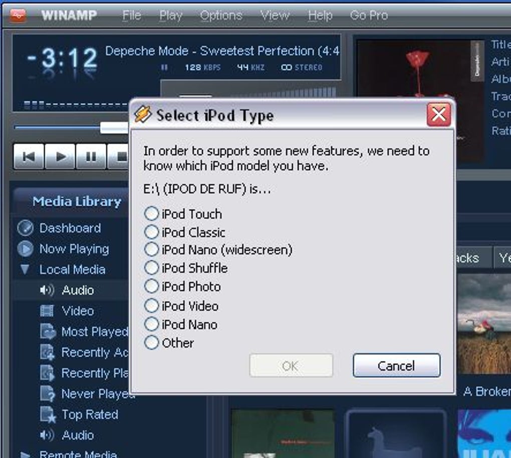Click the llama placeholder album thumbnail
Image resolution: width=511 pixels, height=458 pixels.
(x=395, y=433)
